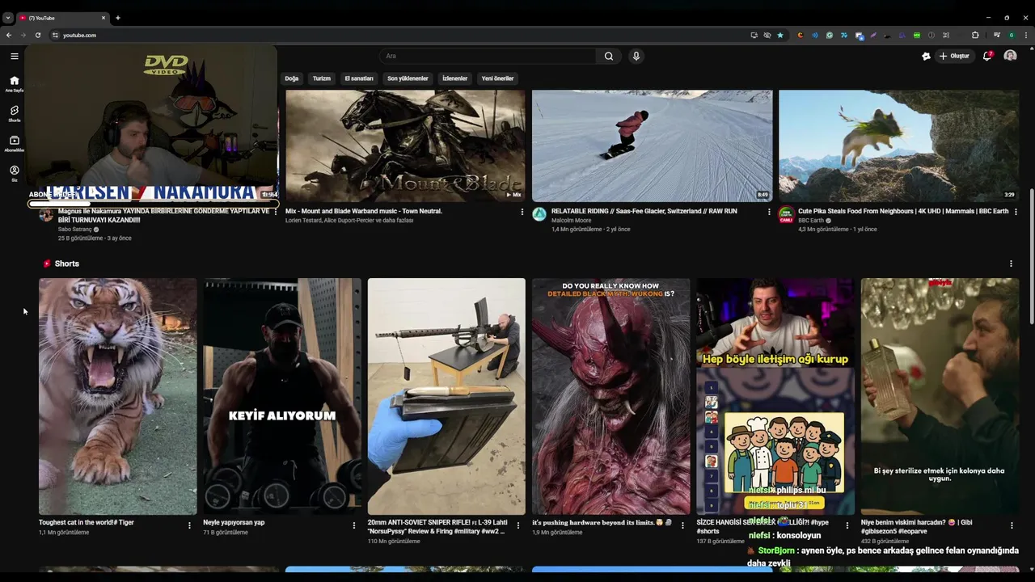Image resolution: width=1035 pixels, height=582 pixels.
Task: Click the sparkle icon beside Oluştur
Action: coord(926,56)
